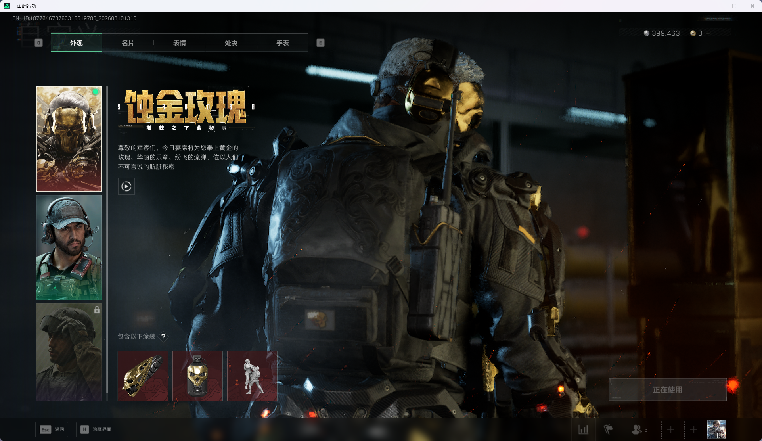Select the gold skull mask operator skin
Screen dimensions: 762x441
pos(69,139)
